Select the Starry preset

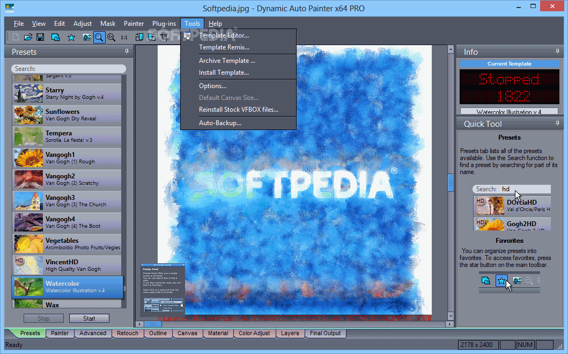68,93
